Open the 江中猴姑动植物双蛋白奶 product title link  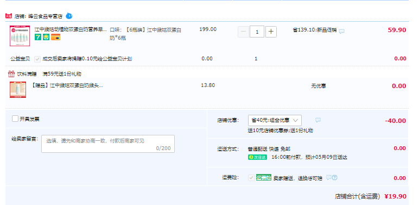coord(71,30)
